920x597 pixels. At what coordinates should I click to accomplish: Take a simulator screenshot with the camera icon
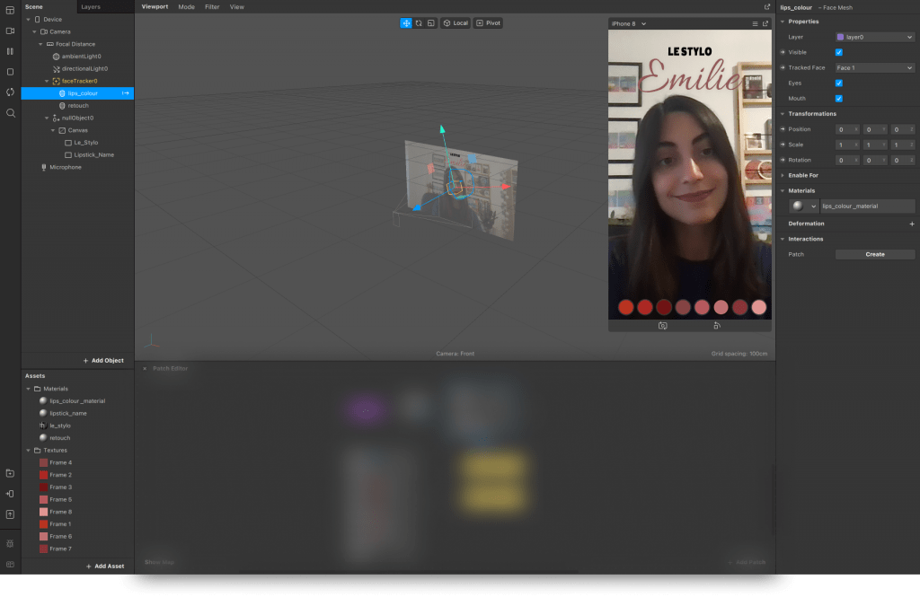pos(662,326)
